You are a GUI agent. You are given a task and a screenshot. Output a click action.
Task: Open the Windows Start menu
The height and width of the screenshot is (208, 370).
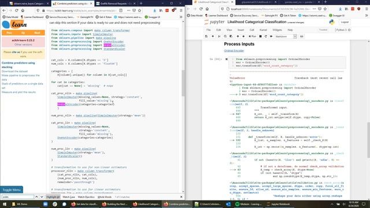(x=5, y=204)
